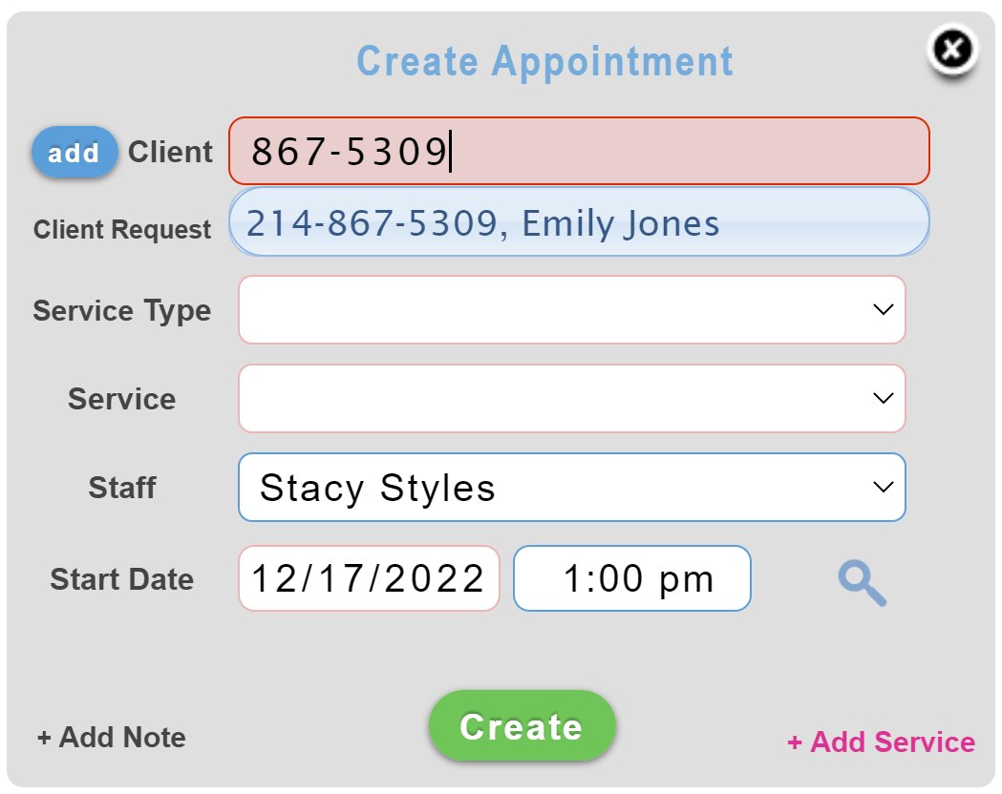1002x794 pixels.
Task: Click the magnifying glass search icon
Action: (862, 582)
